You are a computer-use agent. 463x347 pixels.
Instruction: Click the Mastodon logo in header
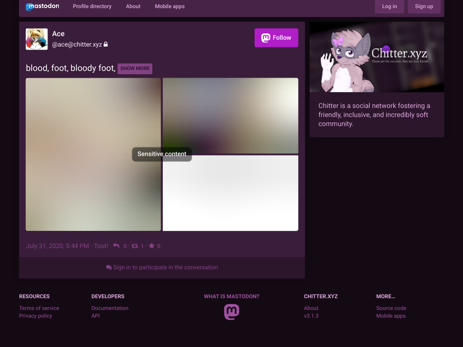click(43, 6)
